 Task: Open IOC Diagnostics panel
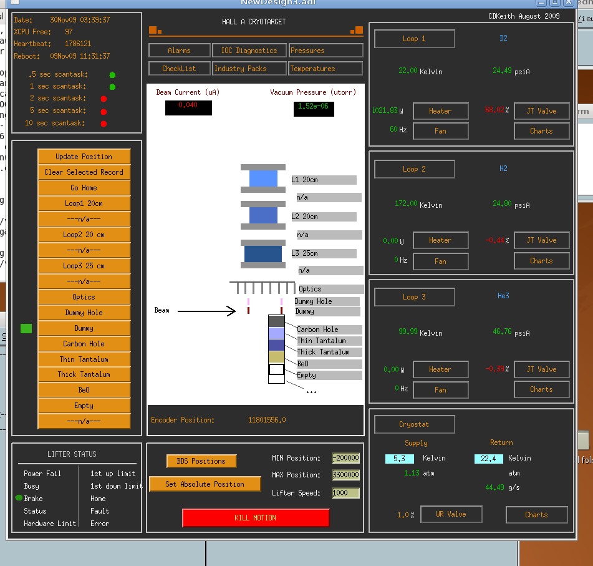point(249,51)
